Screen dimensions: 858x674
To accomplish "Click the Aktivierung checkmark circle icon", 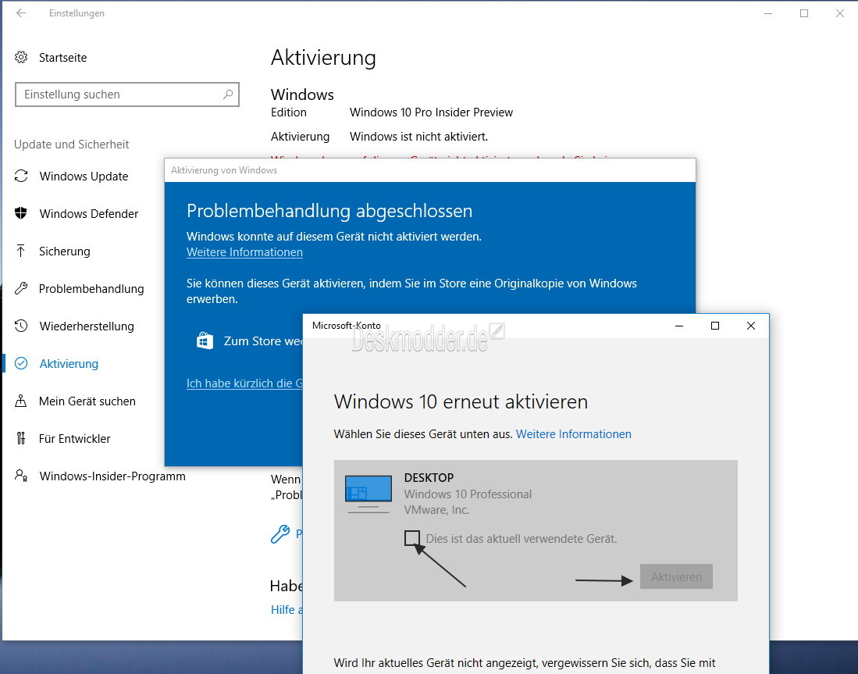I will point(21,364).
